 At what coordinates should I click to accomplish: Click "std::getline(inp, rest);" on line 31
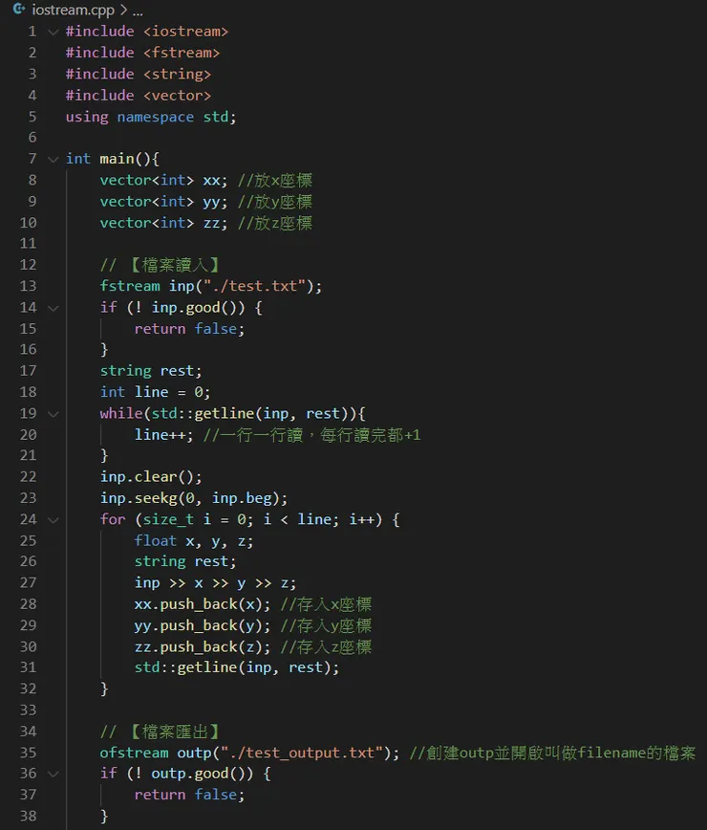[x=236, y=667]
